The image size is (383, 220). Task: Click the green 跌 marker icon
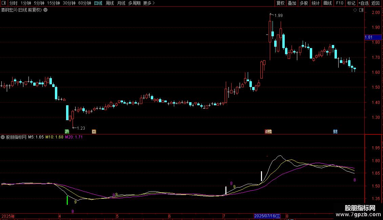[x=67, y=131]
